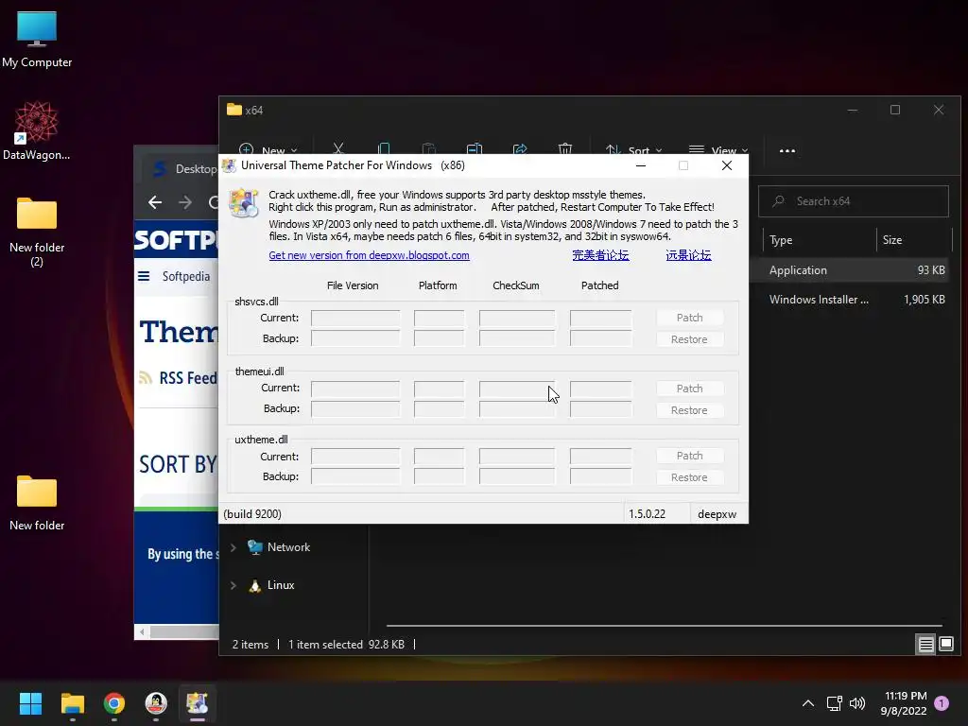Image resolution: width=968 pixels, height=726 pixels.
Task: Click Patch for uxtheme.dll
Action: (x=689, y=456)
